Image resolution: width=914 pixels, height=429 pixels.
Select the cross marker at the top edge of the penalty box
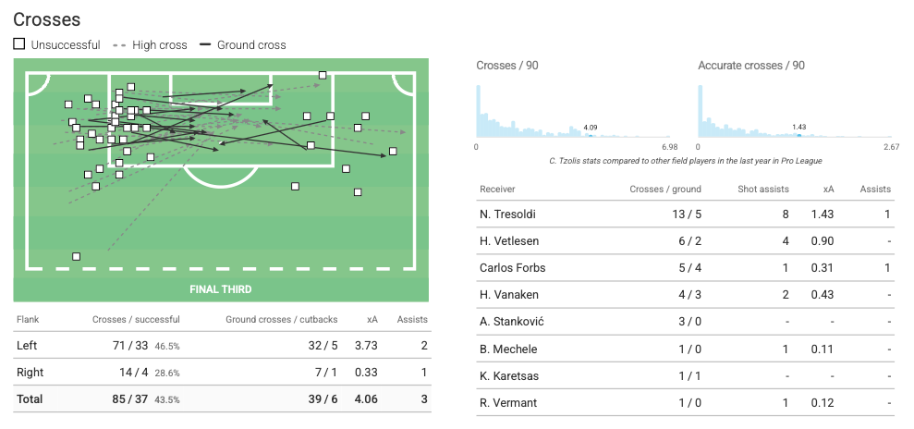point(323,75)
